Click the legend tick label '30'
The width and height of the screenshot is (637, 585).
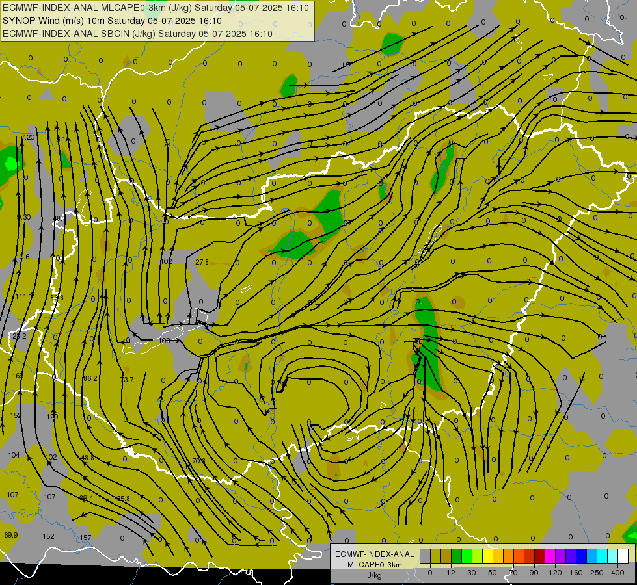pyautogui.click(x=472, y=573)
